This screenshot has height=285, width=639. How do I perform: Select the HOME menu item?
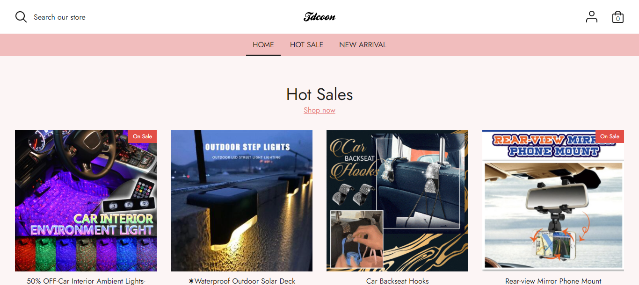click(x=263, y=45)
